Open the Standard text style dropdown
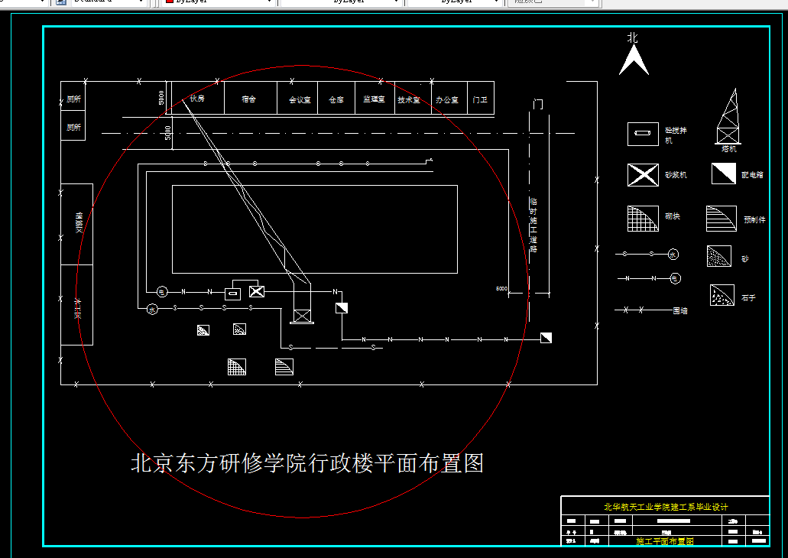Viewport: 788px width, 558px height. click(108, 2)
